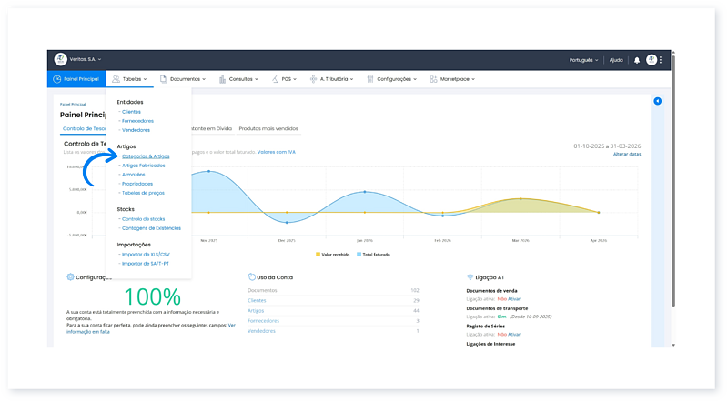
Task: Choose Importar de SAFT-PT from menu
Action: click(146, 262)
